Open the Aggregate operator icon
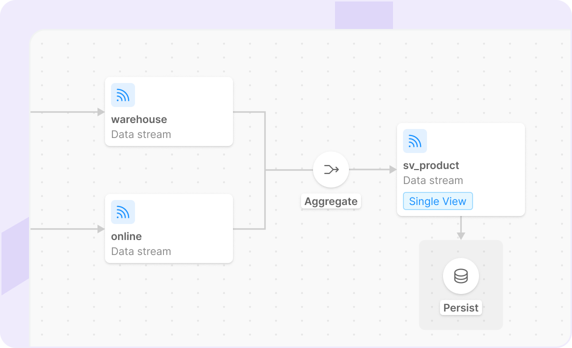Screen dimensions: 572x348 [x=331, y=169]
